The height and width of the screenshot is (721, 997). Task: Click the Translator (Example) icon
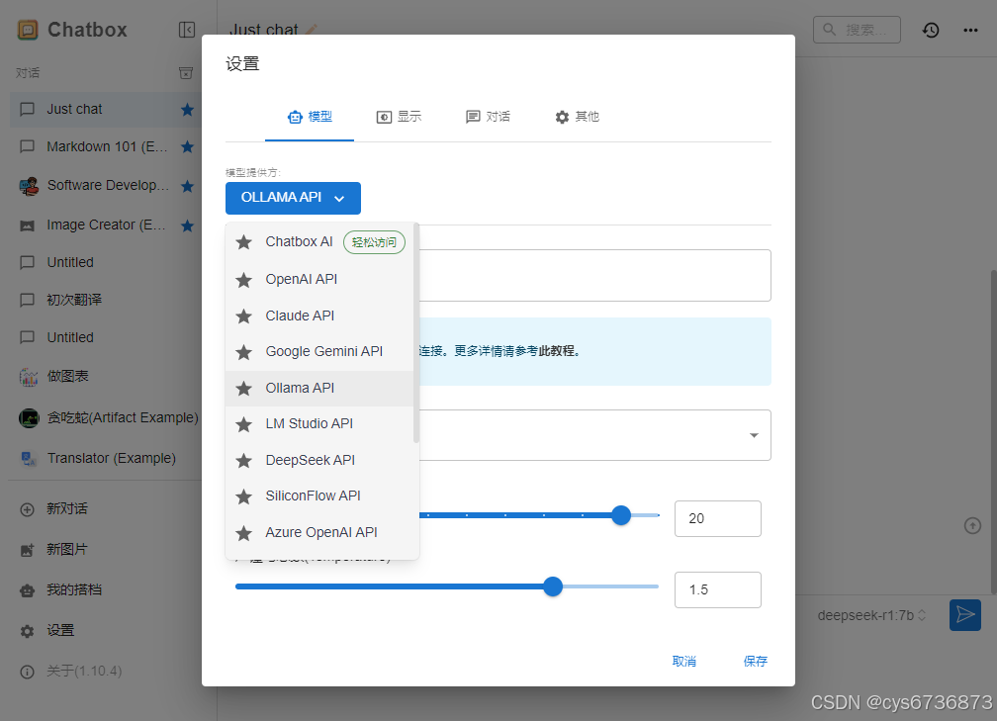(x=29, y=458)
